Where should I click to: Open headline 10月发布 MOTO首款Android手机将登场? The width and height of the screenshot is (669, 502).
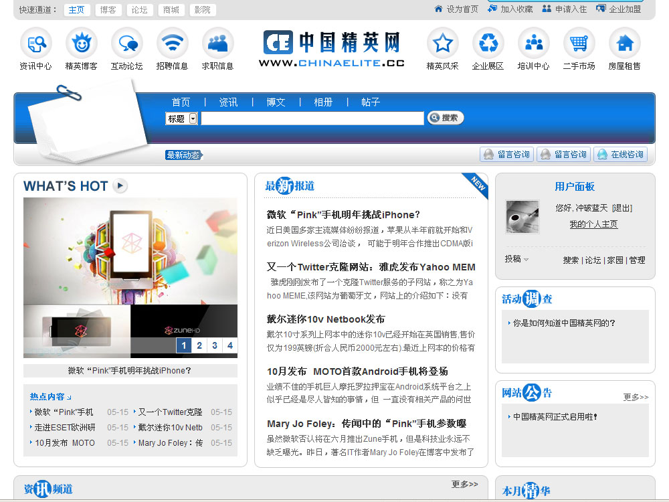point(357,371)
